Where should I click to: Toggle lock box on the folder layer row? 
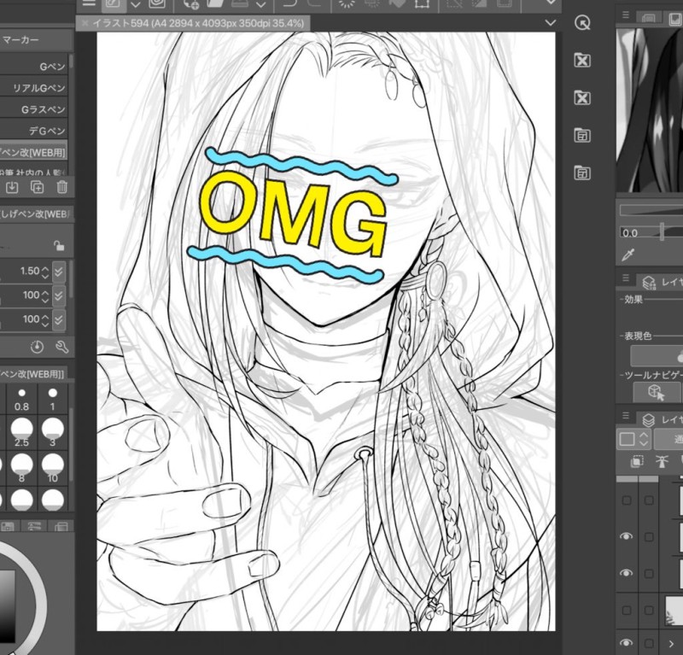[649, 643]
